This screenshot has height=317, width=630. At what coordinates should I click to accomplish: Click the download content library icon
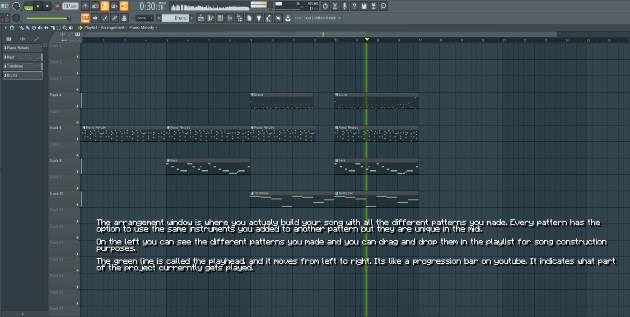pos(288,18)
